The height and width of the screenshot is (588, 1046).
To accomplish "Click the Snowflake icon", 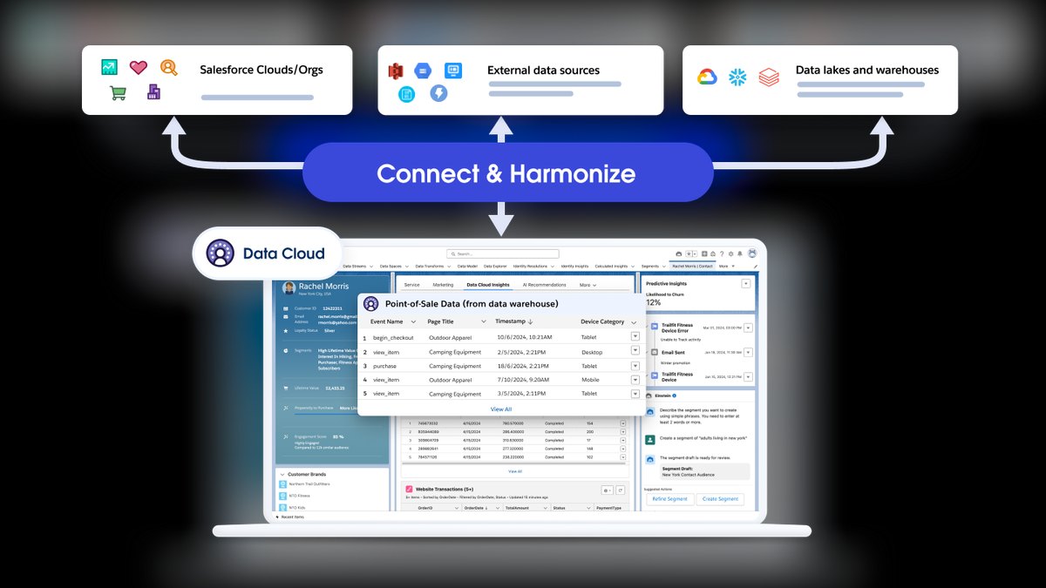I will tap(738, 77).
